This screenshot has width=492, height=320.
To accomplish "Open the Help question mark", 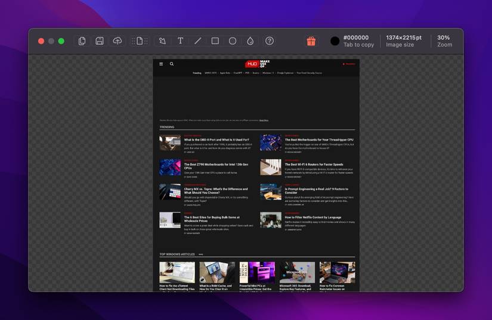I will point(270,41).
